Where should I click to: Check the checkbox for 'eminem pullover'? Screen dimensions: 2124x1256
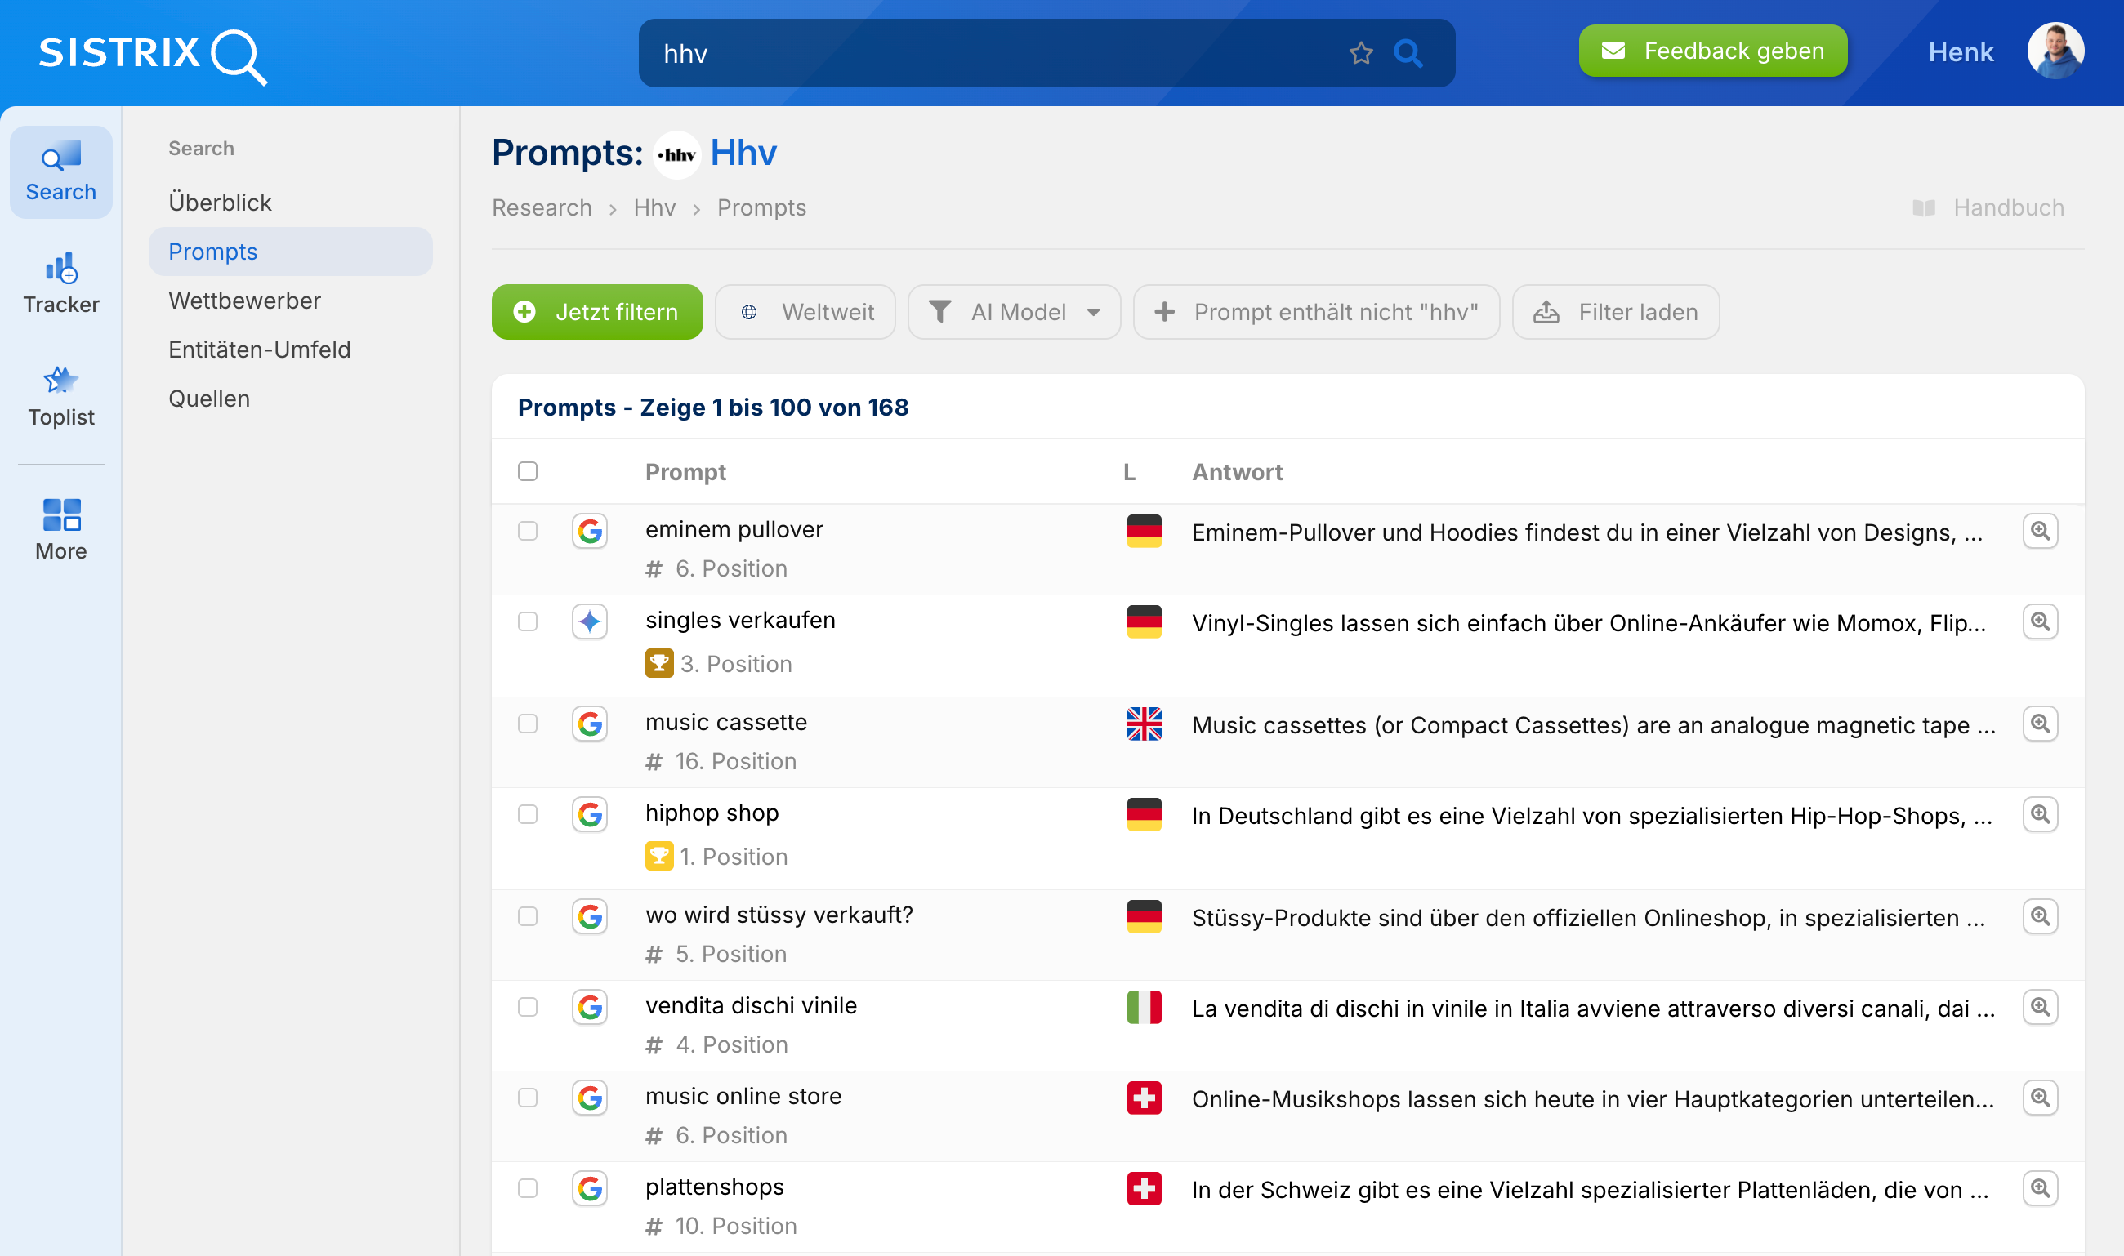coord(528,531)
